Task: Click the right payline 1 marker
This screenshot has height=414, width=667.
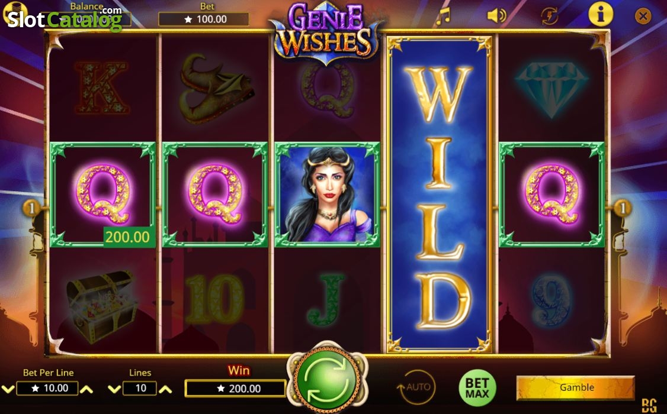Action: (623, 208)
